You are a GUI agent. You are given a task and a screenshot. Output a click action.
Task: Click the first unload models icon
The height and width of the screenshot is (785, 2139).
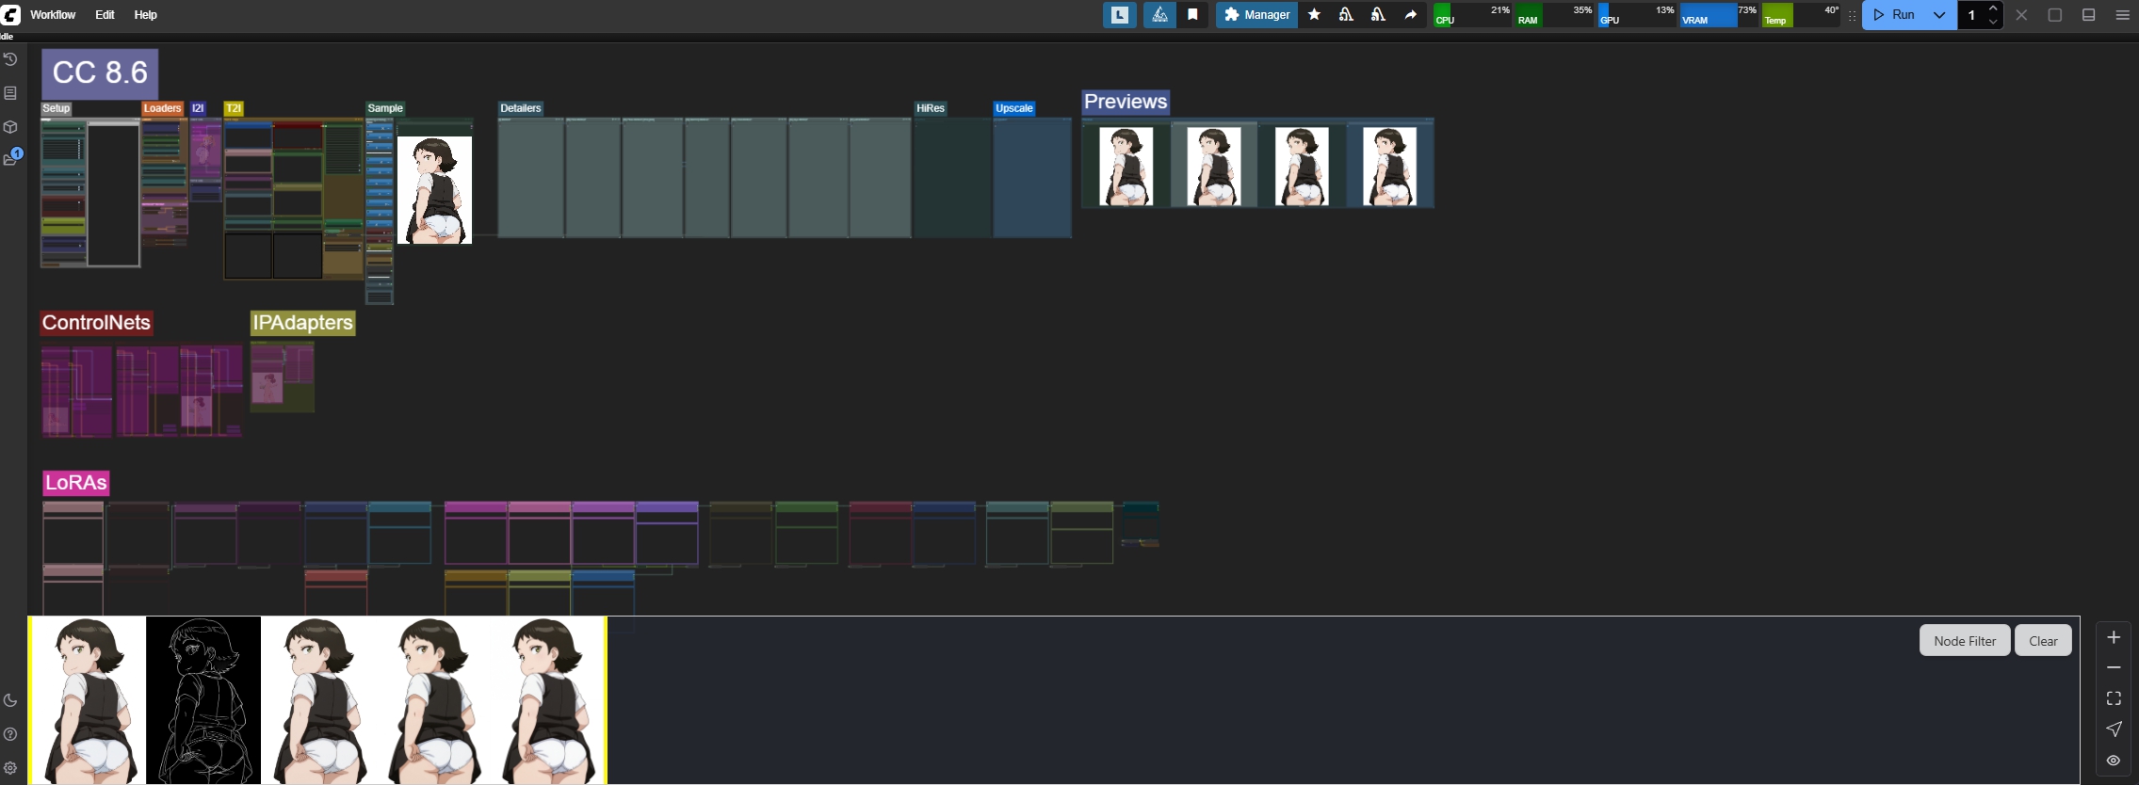pyautogui.click(x=1346, y=15)
